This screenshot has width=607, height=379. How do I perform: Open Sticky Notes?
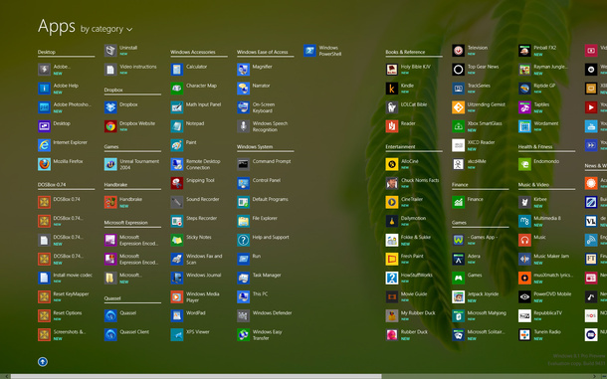click(x=191, y=241)
